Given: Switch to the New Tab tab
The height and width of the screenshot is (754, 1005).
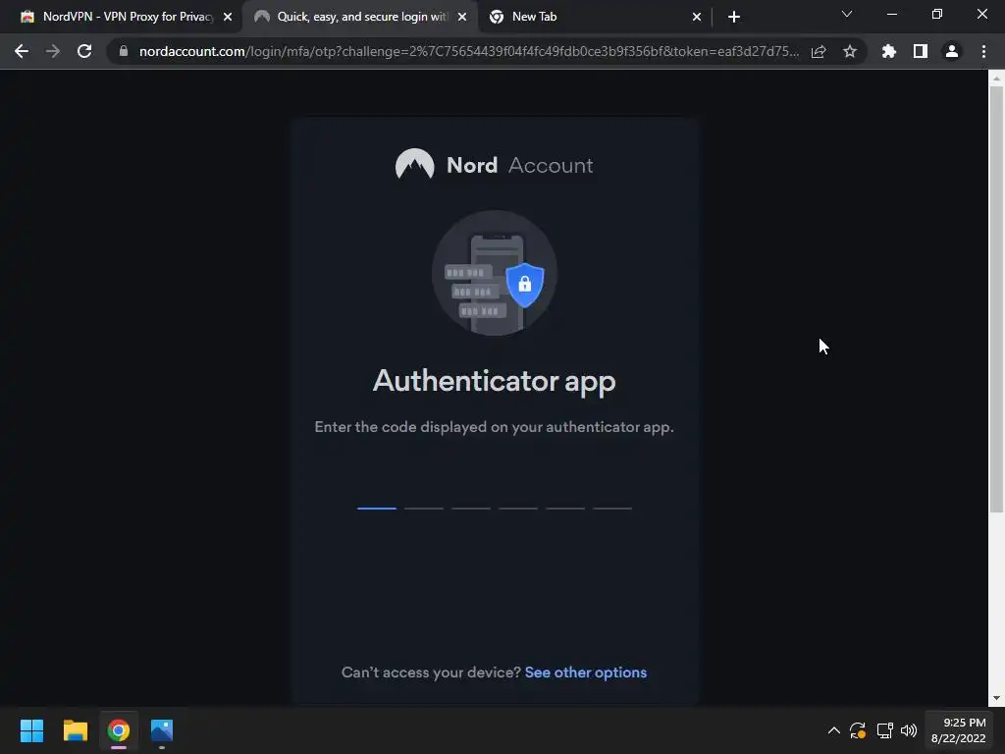Looking at the screenshot, I should [x=595, y=17].
